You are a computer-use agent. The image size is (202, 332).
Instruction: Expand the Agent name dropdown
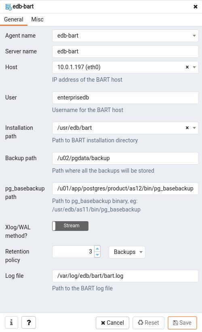194,36
